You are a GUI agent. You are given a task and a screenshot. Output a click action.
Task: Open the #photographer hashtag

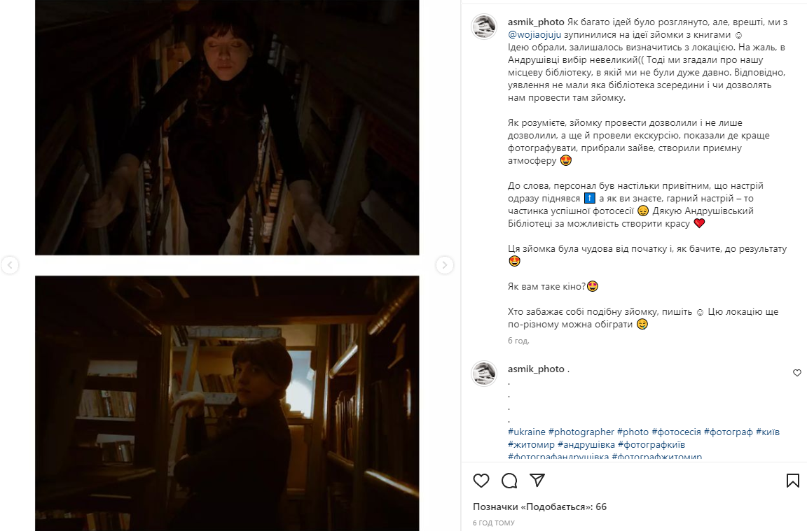pos(581,432)
